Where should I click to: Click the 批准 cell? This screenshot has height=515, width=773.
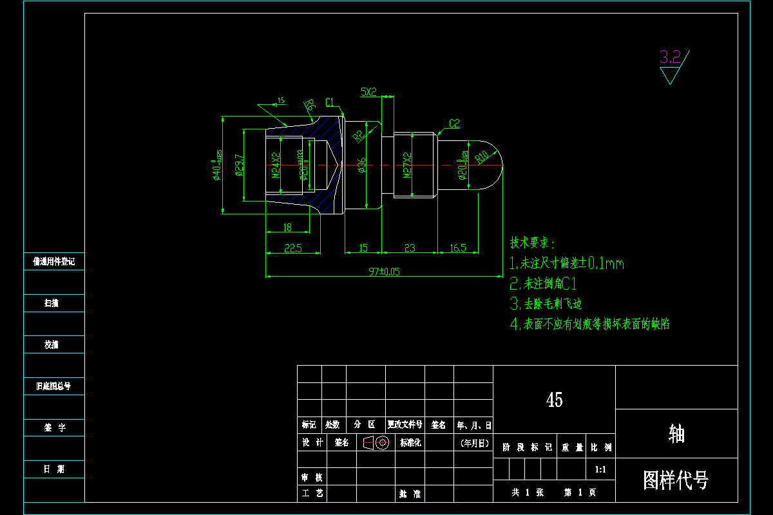click(410, 494)
